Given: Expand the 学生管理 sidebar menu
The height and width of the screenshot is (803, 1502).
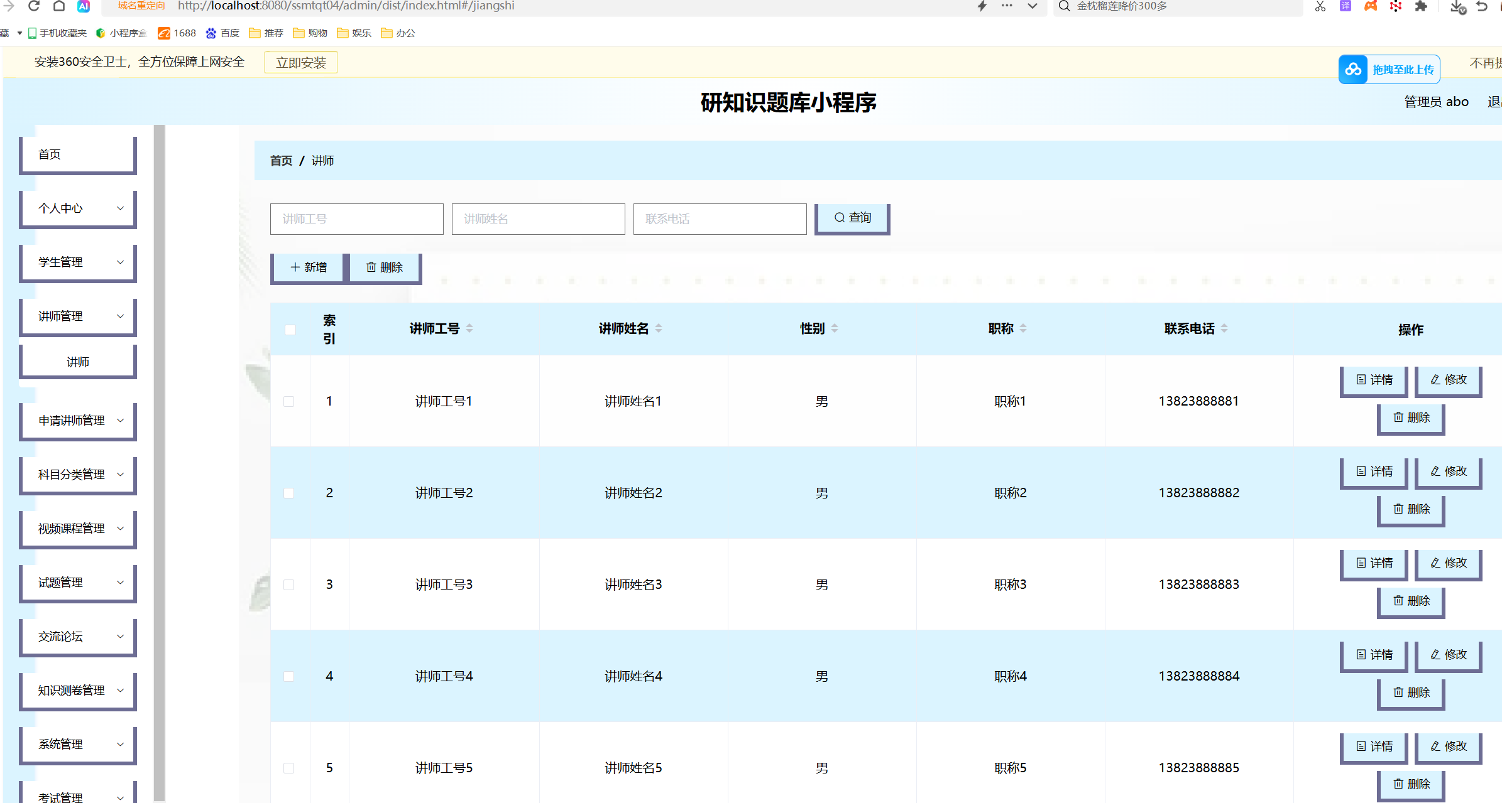Looking at the screenshot, I should point(78,262).
